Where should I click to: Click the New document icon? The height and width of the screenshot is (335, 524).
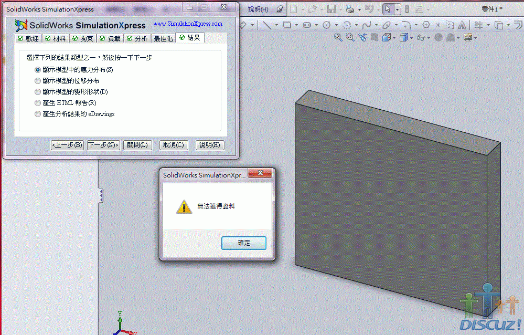[293, 9]
